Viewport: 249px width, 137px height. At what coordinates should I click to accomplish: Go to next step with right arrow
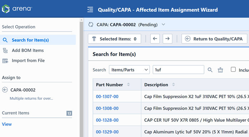(167, 39)
